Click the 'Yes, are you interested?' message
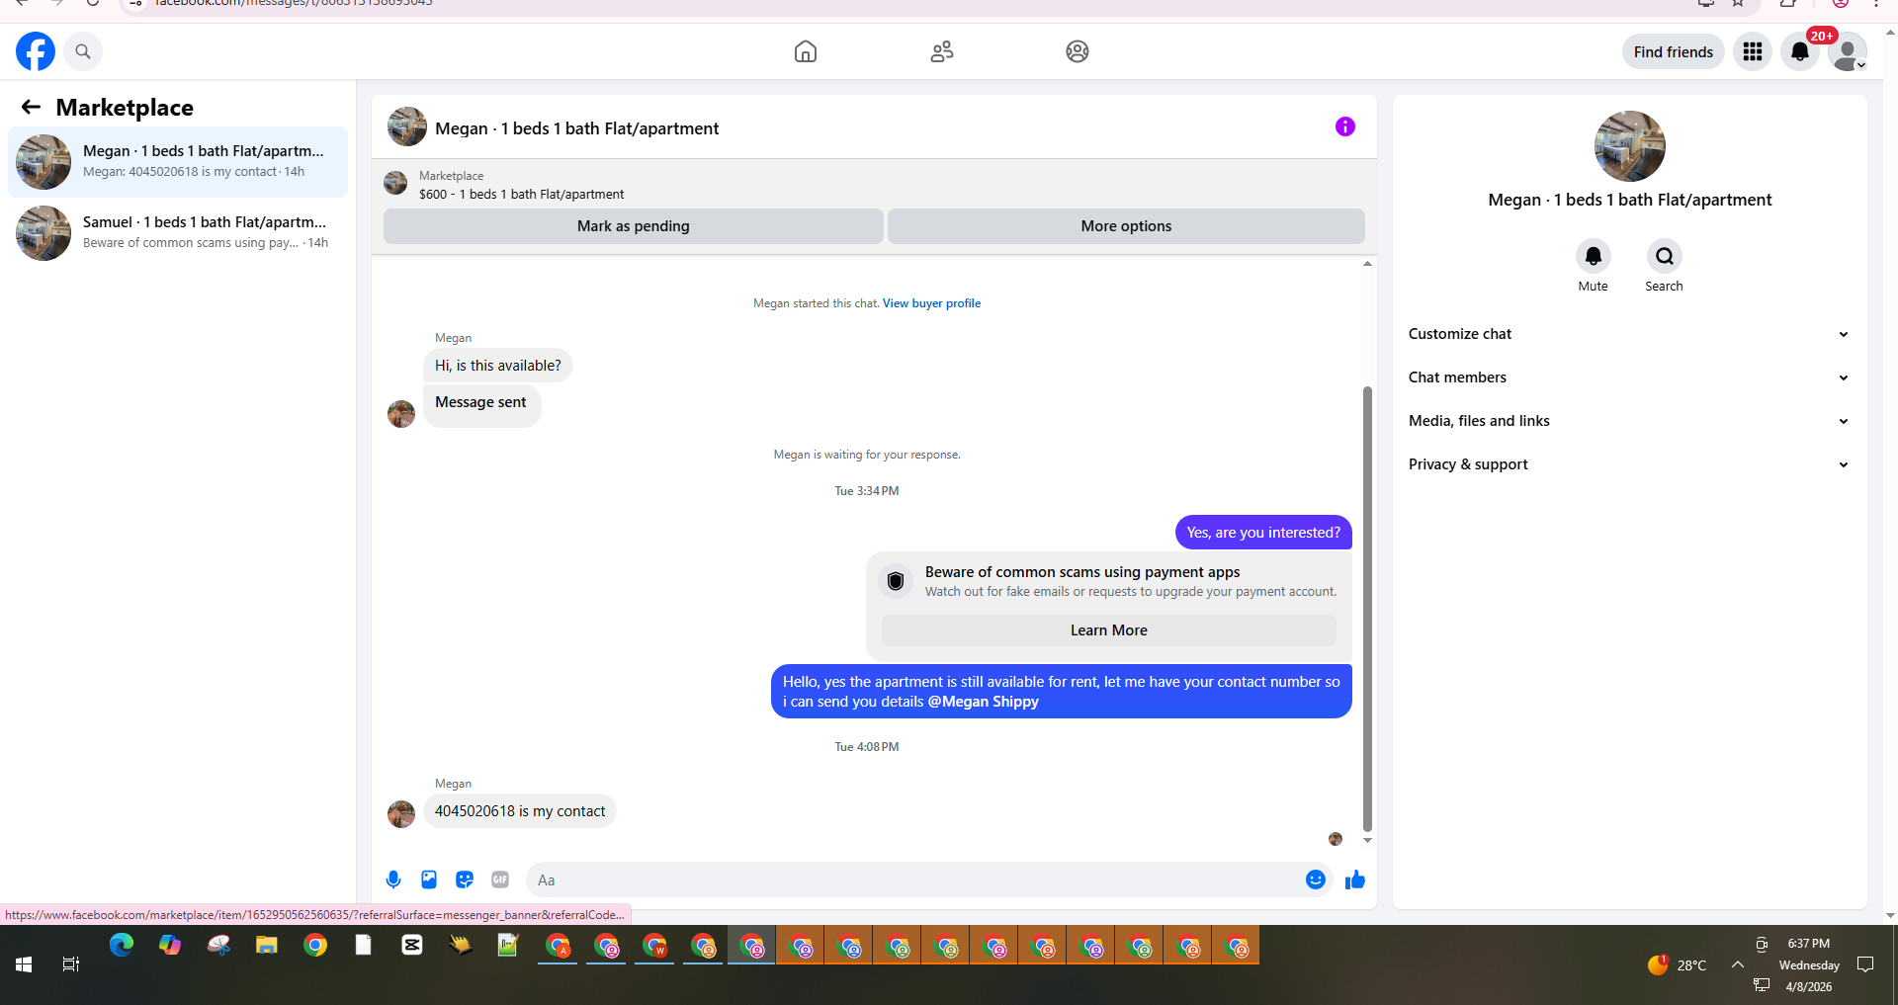The image size is (1898, 1005). point(1263,533)
